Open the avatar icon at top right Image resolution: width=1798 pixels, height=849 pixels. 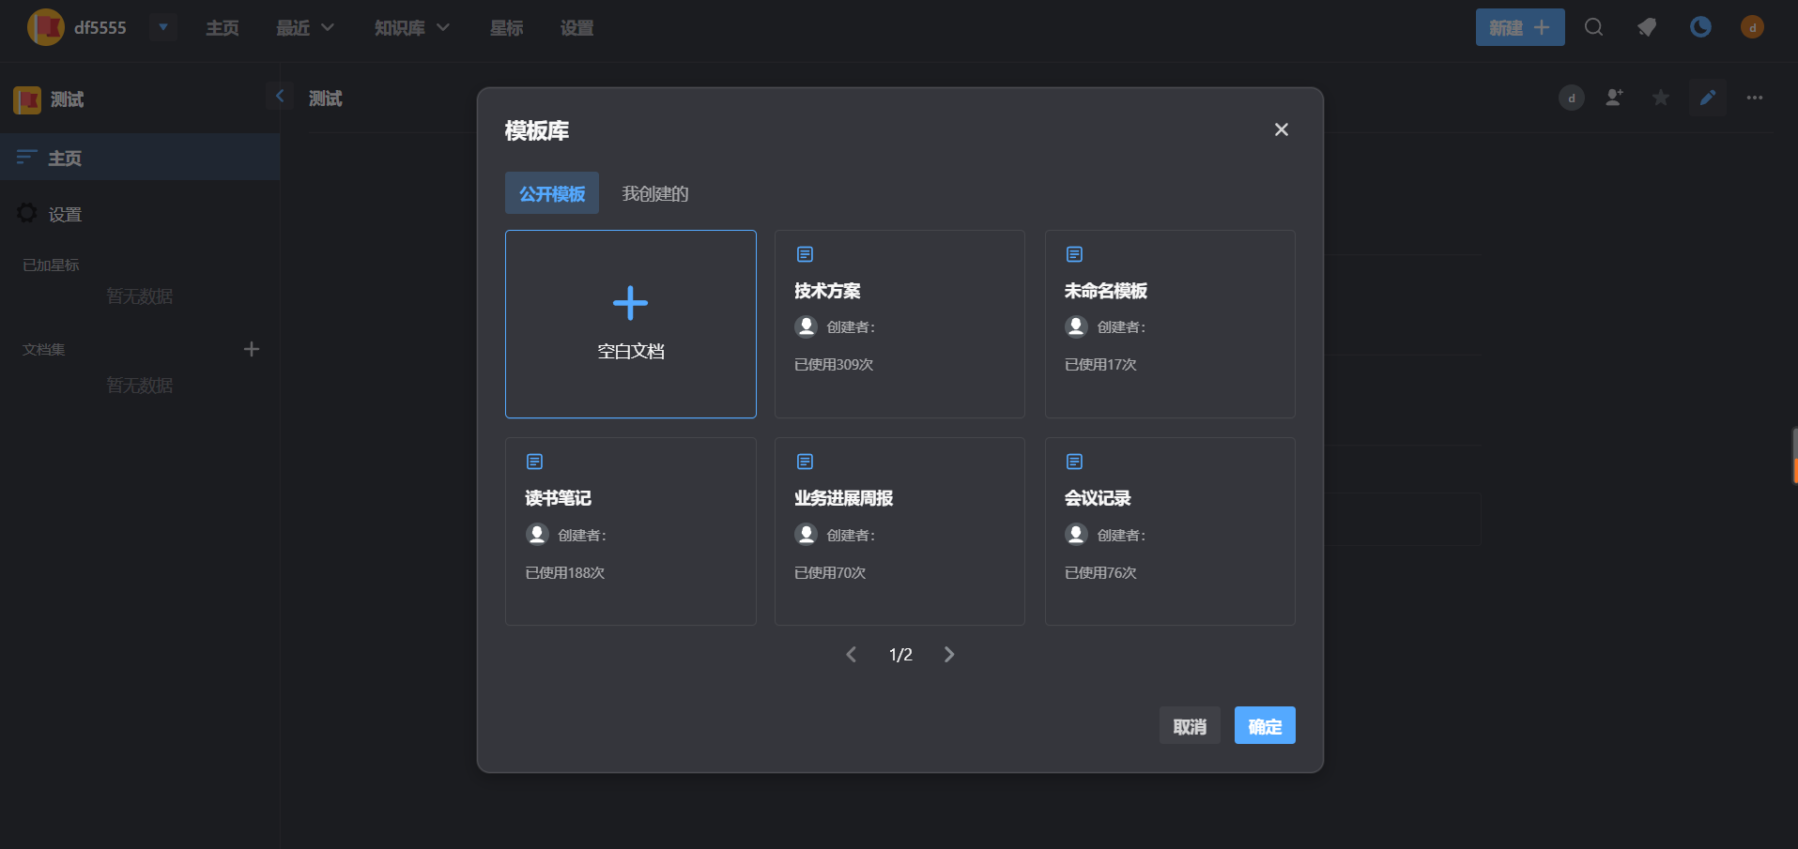[x=1752, y=27]
